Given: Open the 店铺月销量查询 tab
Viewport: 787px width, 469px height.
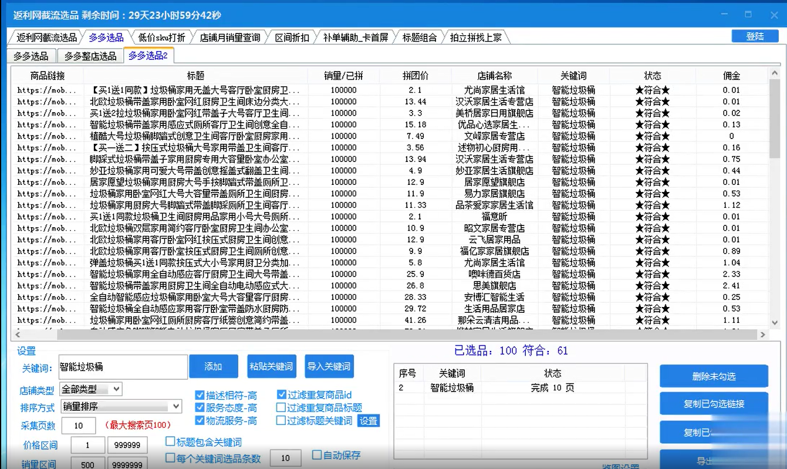Looking at the screenshot, I should (229, 38).
